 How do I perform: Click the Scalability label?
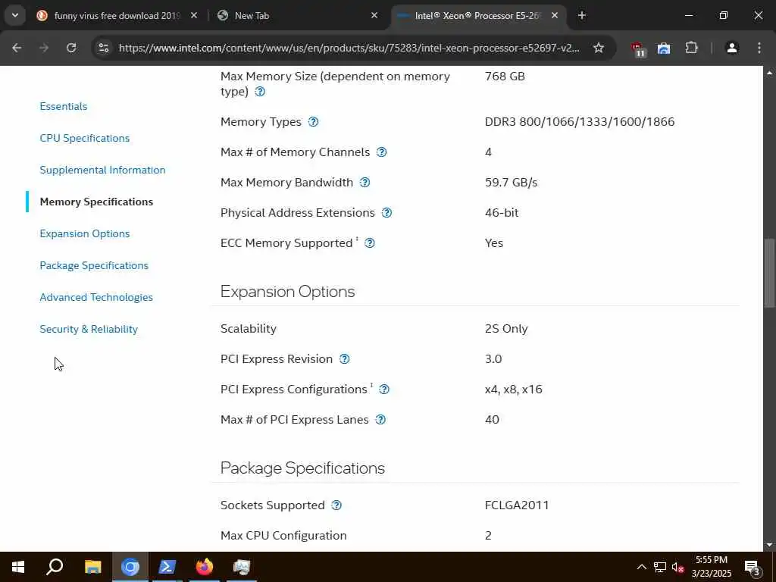tap(249, 329)
